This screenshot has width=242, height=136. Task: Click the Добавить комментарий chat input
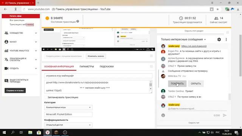tap(197, 109)
